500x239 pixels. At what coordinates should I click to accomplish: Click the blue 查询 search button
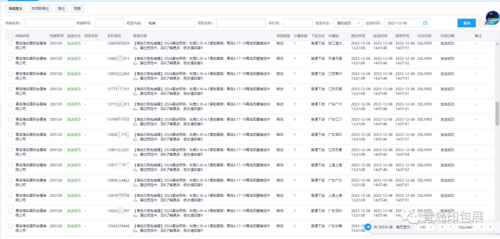coord(466,23)
